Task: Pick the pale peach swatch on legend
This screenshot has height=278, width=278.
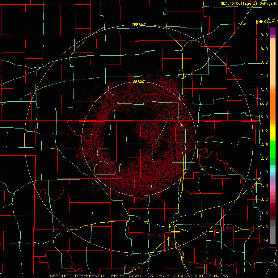Action: 273,63
